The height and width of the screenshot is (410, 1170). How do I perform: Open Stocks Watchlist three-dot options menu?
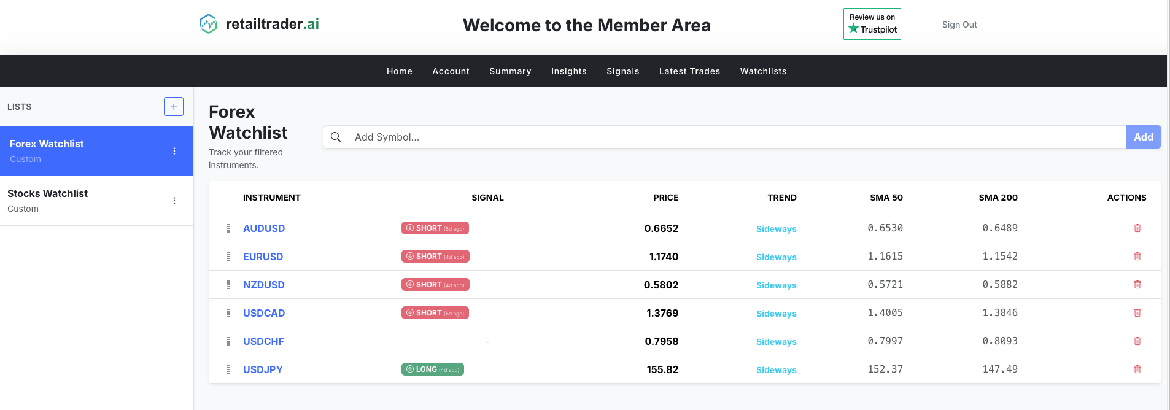pos(174,201)
